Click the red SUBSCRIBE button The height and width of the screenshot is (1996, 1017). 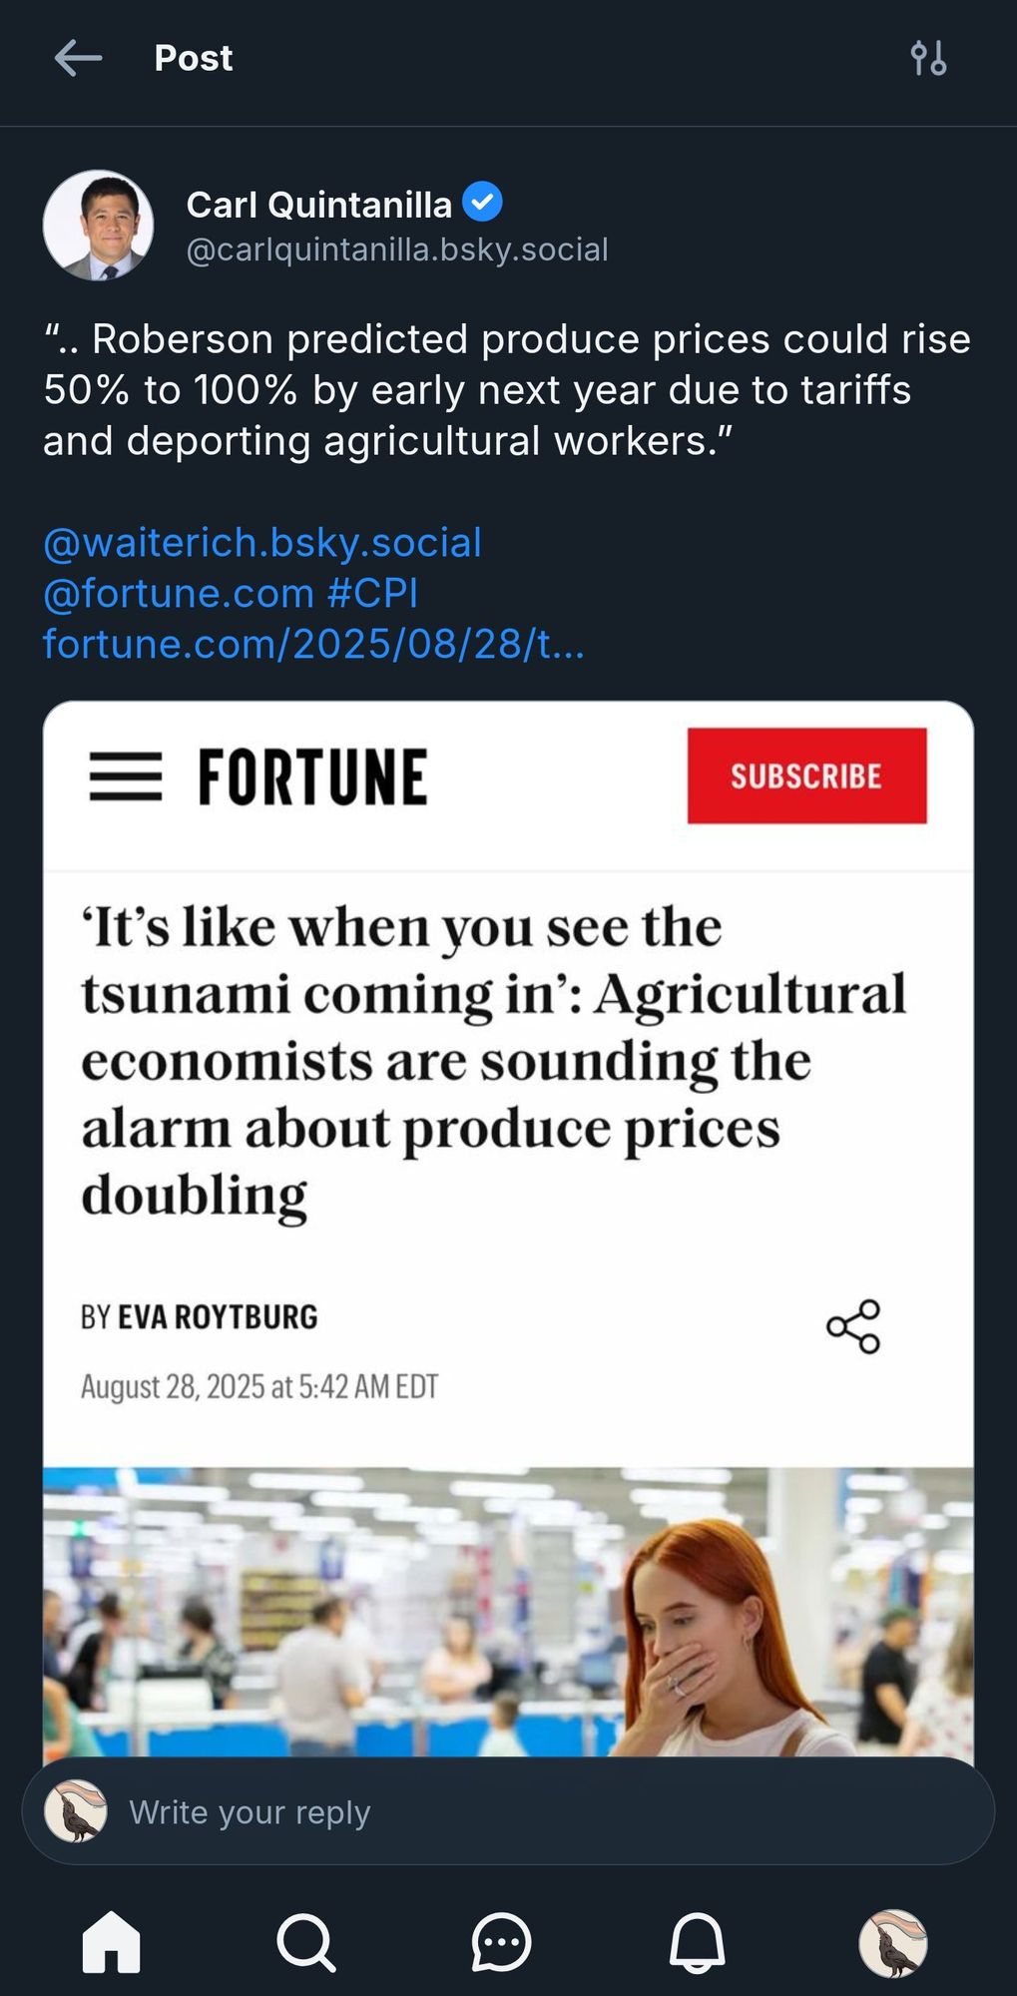click(x=806, y=775)
